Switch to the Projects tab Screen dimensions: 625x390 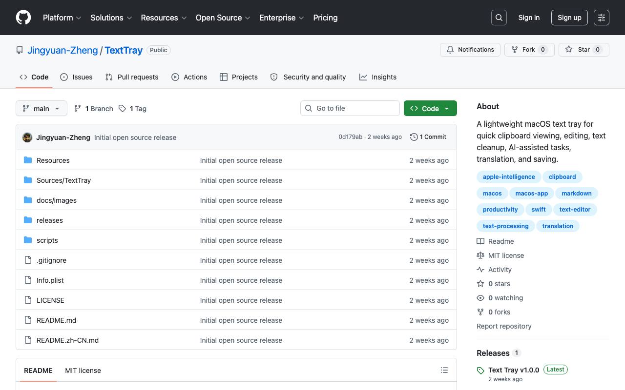[239, 77]
